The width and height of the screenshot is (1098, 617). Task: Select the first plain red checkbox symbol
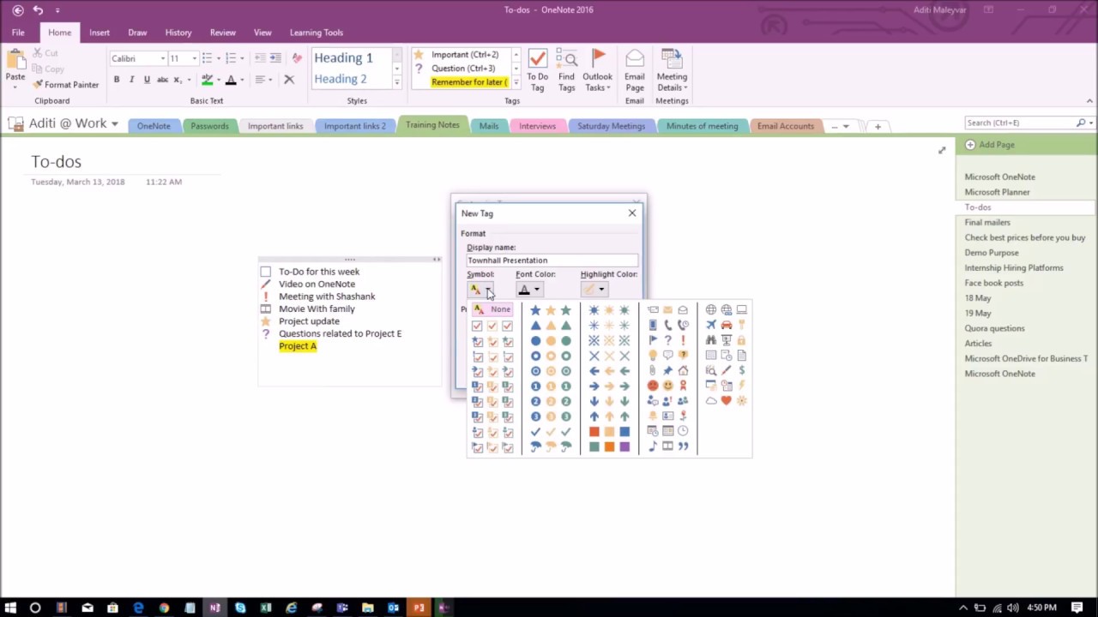(477, 326)
